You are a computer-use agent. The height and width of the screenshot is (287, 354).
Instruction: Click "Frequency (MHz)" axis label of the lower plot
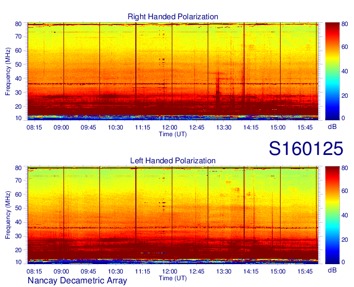8,215
